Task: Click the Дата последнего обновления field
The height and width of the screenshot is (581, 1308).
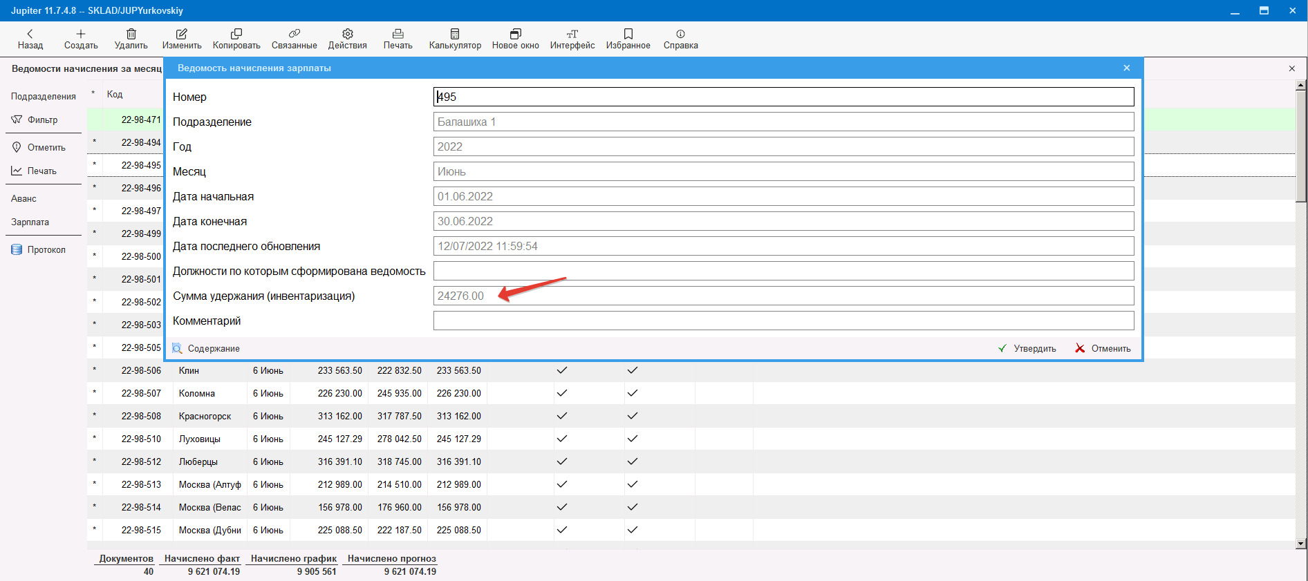Action: pos(783,246)
